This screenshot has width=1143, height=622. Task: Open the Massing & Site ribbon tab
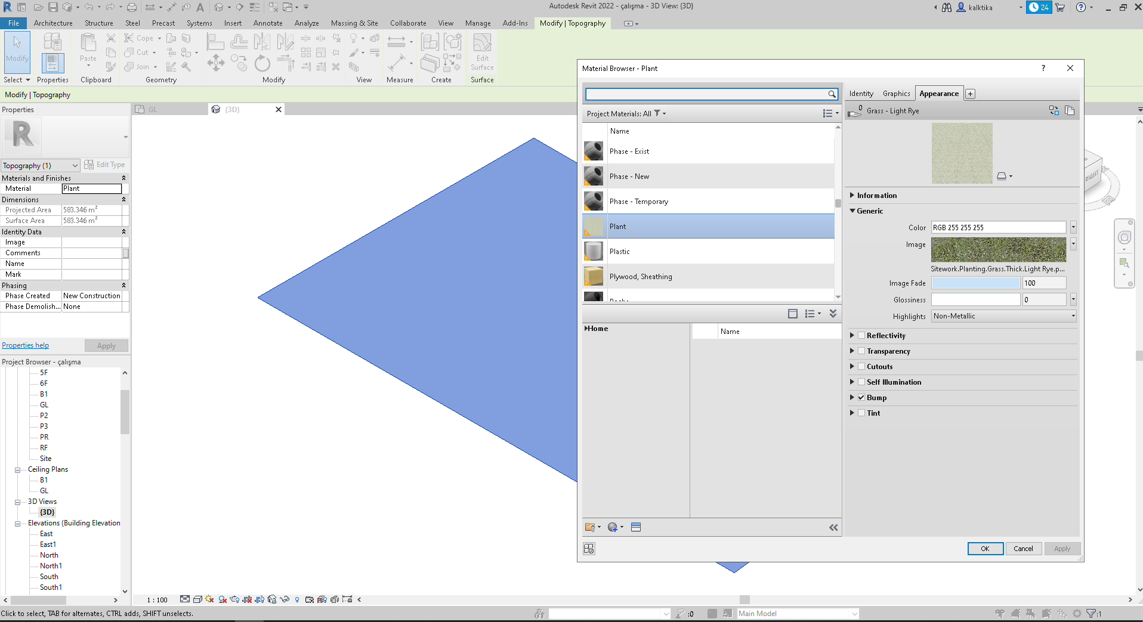click(x=354, y=23)
